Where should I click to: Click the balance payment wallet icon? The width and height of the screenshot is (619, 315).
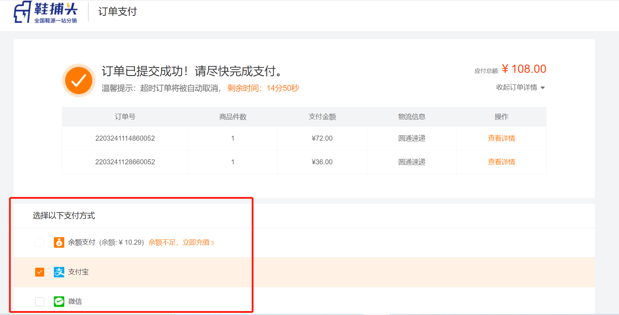pyautogui.click(x=59, y=243)
